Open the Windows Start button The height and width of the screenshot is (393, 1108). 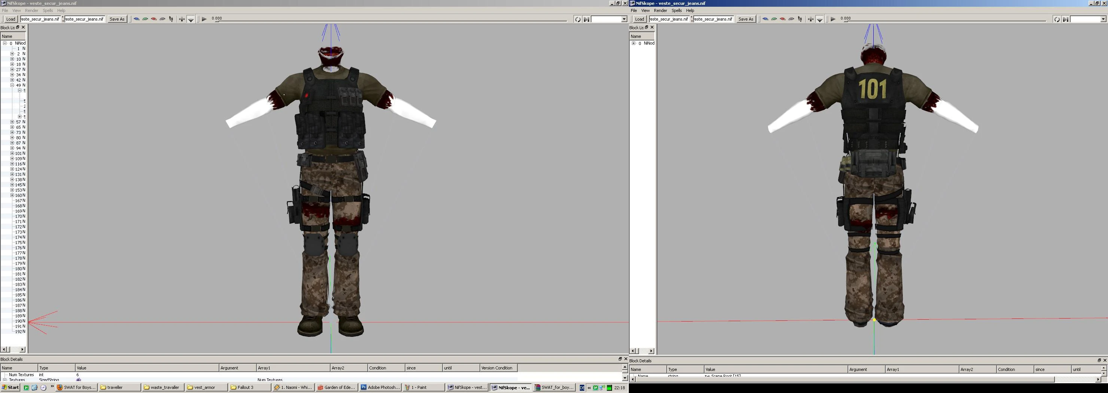click(10, 387)
